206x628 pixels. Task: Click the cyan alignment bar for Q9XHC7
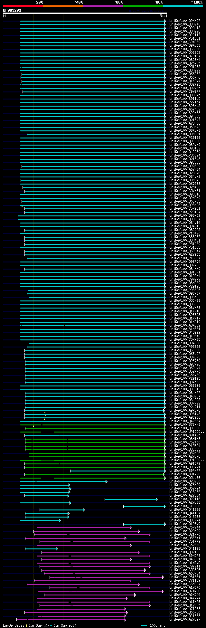[x=93, y=21]
